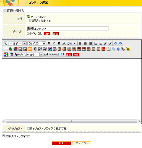142x148 pixels.
Task: Insert a horizontal rule line
Action: (x=6, y=49)
